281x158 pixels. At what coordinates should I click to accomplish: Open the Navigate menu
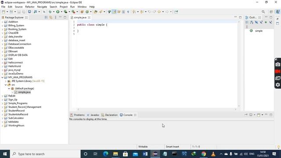[42, 7]
